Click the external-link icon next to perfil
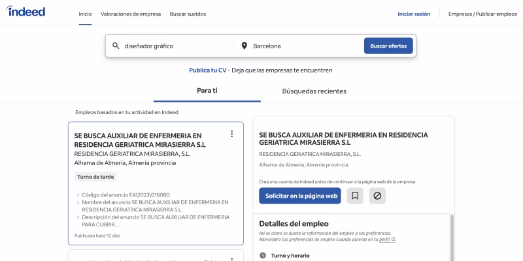Screen dimensions: 523x261 tap(393, 239)
